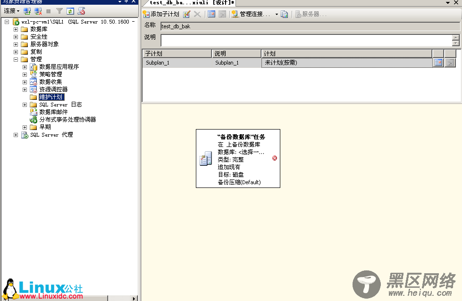Expand the 数据收集 node
This screenshot has width=462, height=301.
click(25, 82)
